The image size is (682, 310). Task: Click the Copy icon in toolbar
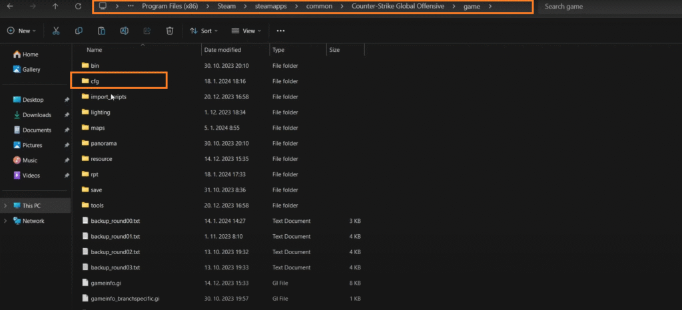79,31
